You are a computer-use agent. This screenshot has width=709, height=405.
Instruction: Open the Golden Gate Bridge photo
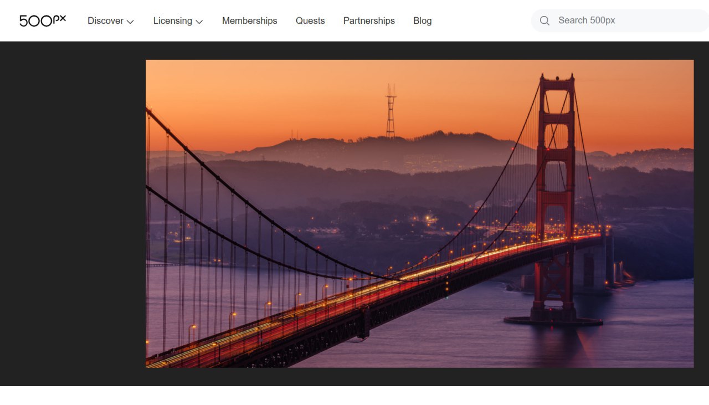click(419, 213)
